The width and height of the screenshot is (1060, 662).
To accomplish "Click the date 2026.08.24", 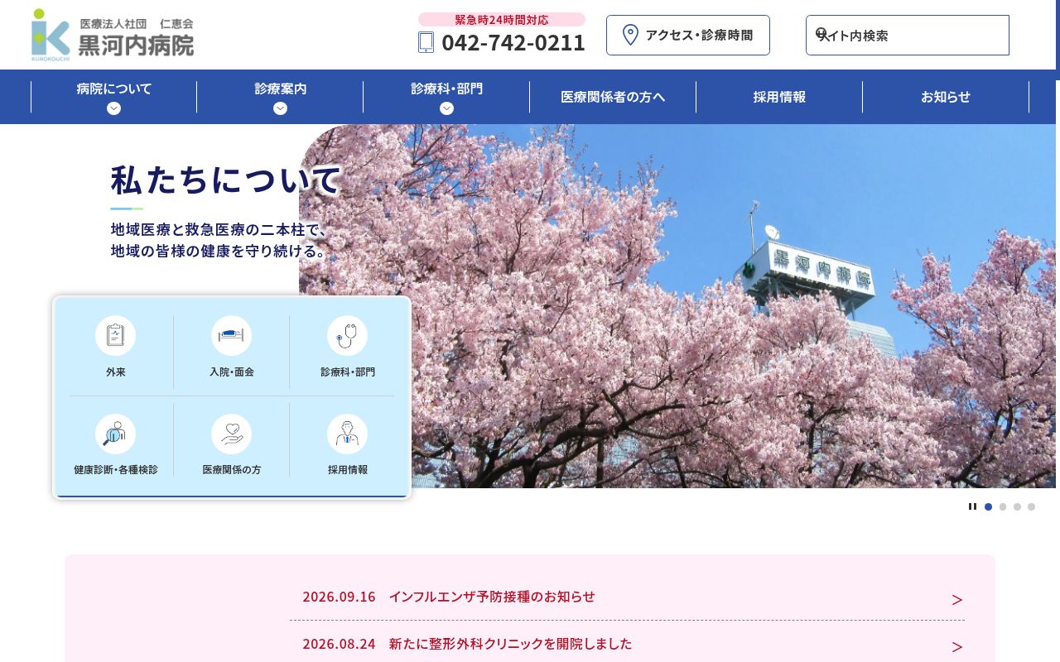I will [x=339, y=644].
